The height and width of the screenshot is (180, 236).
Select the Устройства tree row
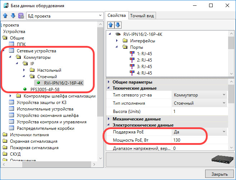14,32
